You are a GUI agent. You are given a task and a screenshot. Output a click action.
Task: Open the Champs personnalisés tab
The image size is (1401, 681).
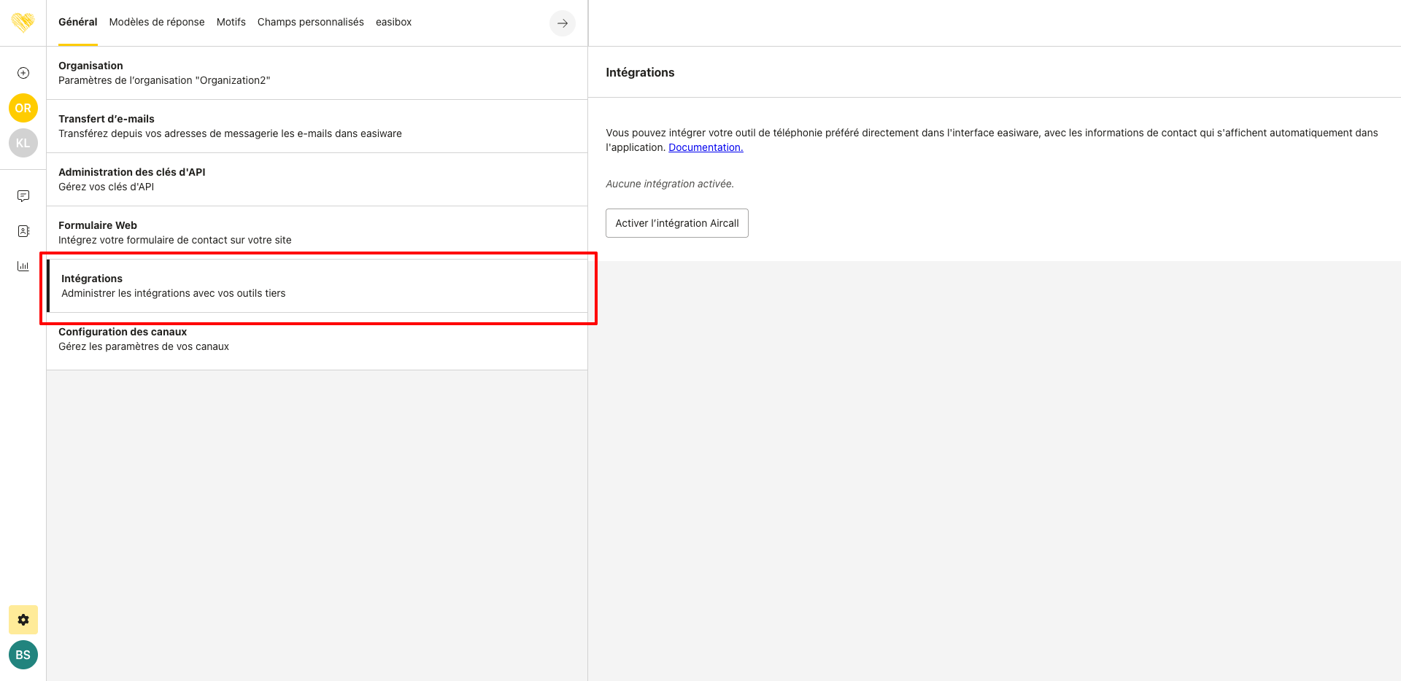click(310, 22)
